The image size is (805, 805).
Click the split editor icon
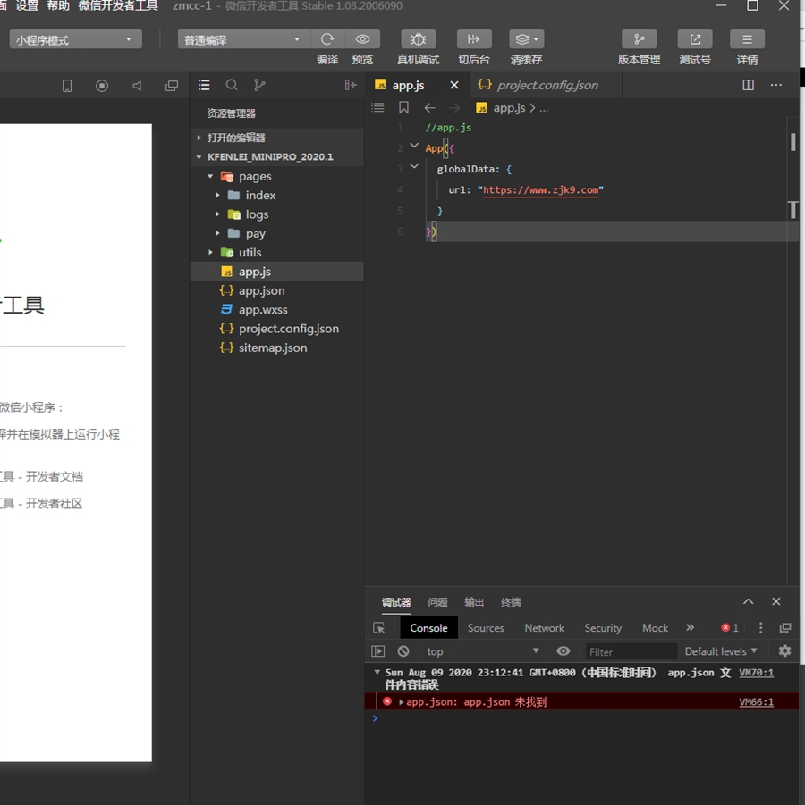coord(749,85)
